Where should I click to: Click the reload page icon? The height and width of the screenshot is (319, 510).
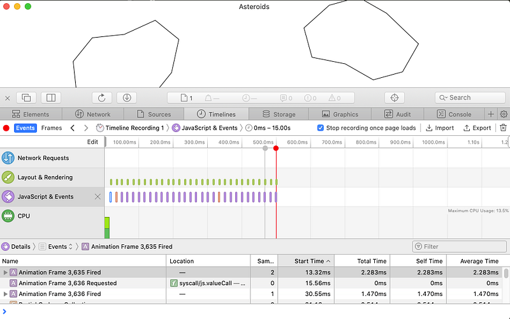(102, 98)
